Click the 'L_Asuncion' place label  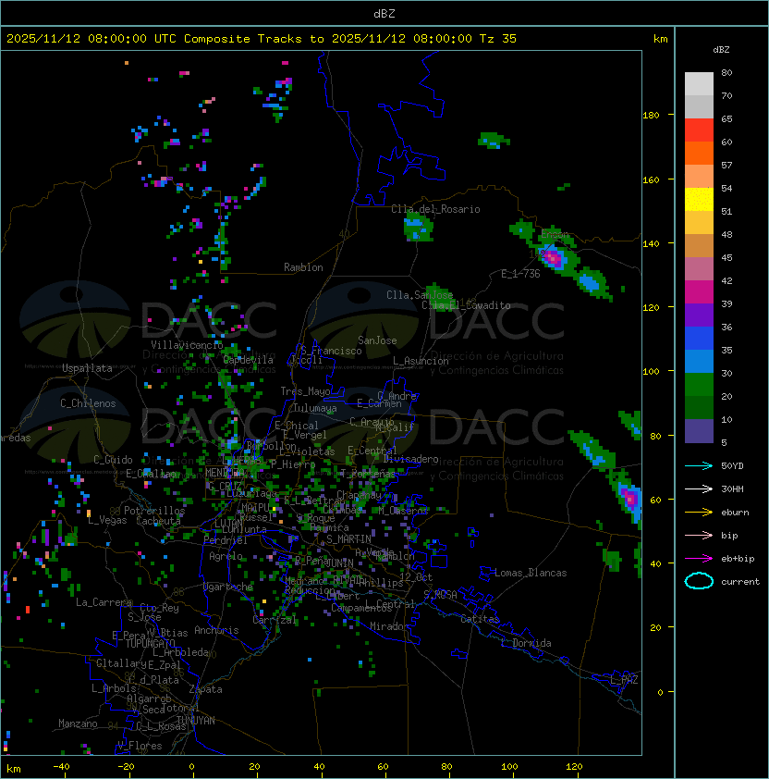421,361
